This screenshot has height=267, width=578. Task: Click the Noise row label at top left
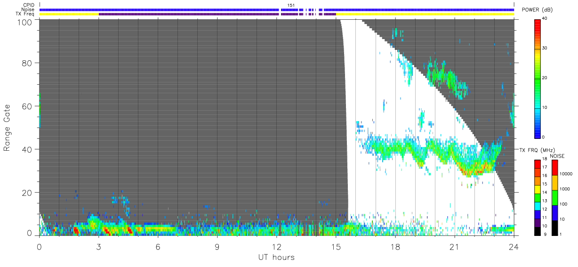tap(28, 9)
